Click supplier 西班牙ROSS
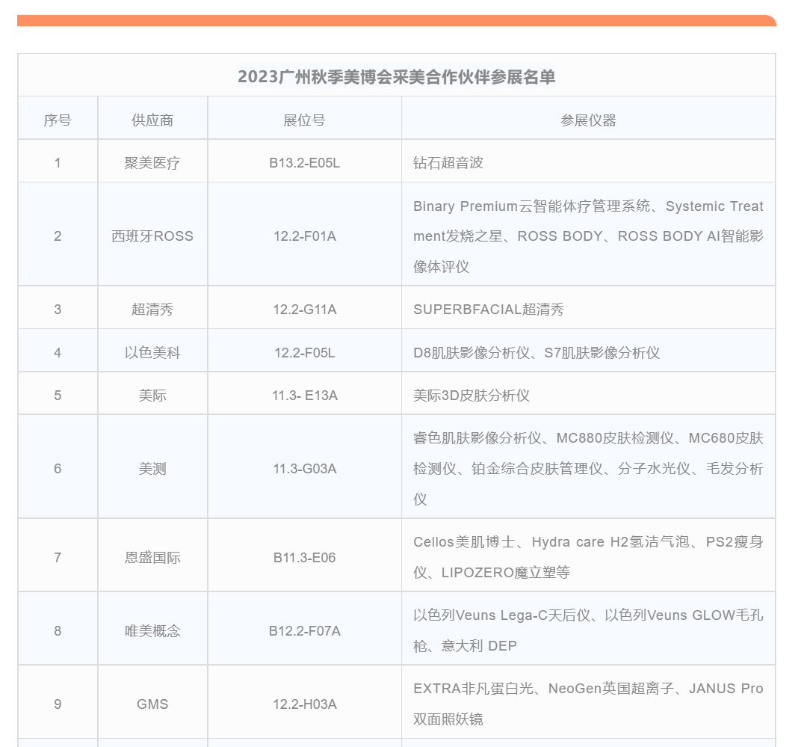 click(152, 236)
